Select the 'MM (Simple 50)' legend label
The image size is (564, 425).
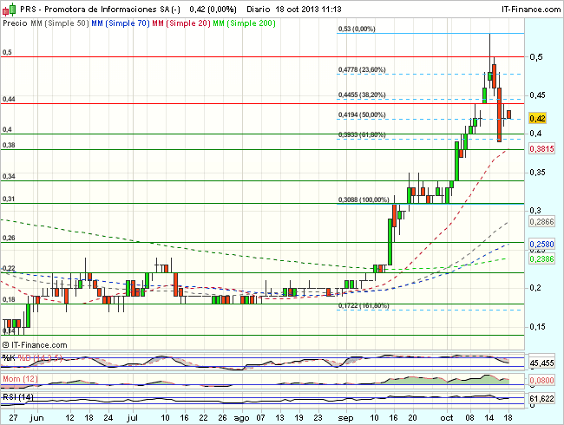(x=60, y=23)
